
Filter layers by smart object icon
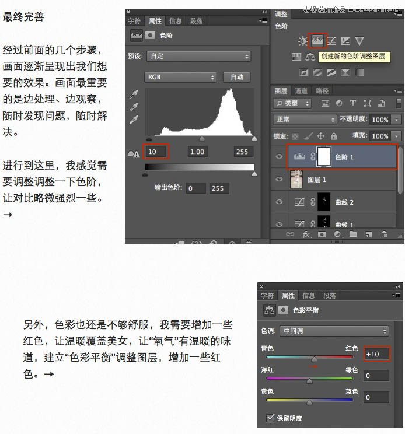(x=381, y=104)
